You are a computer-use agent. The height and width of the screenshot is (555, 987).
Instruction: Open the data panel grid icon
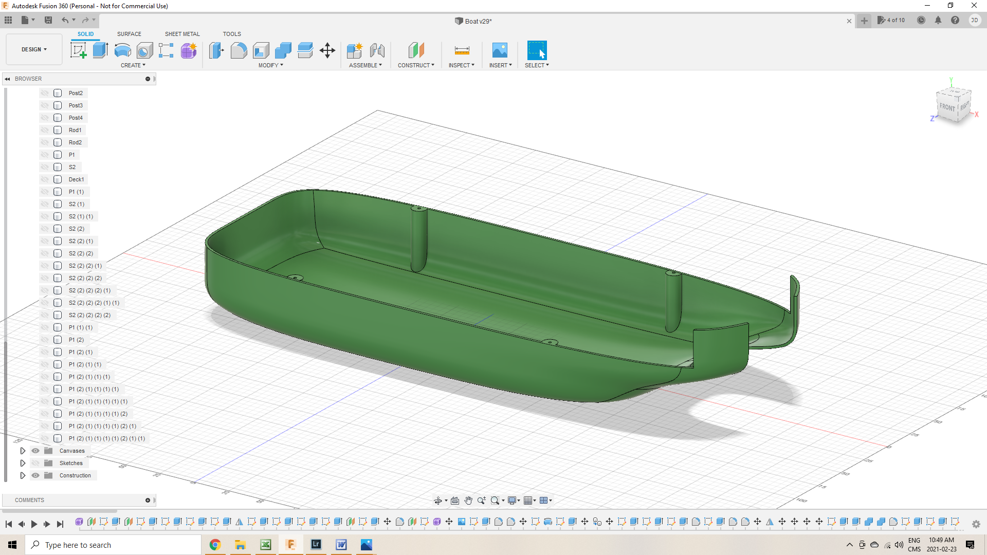point(8,20)
